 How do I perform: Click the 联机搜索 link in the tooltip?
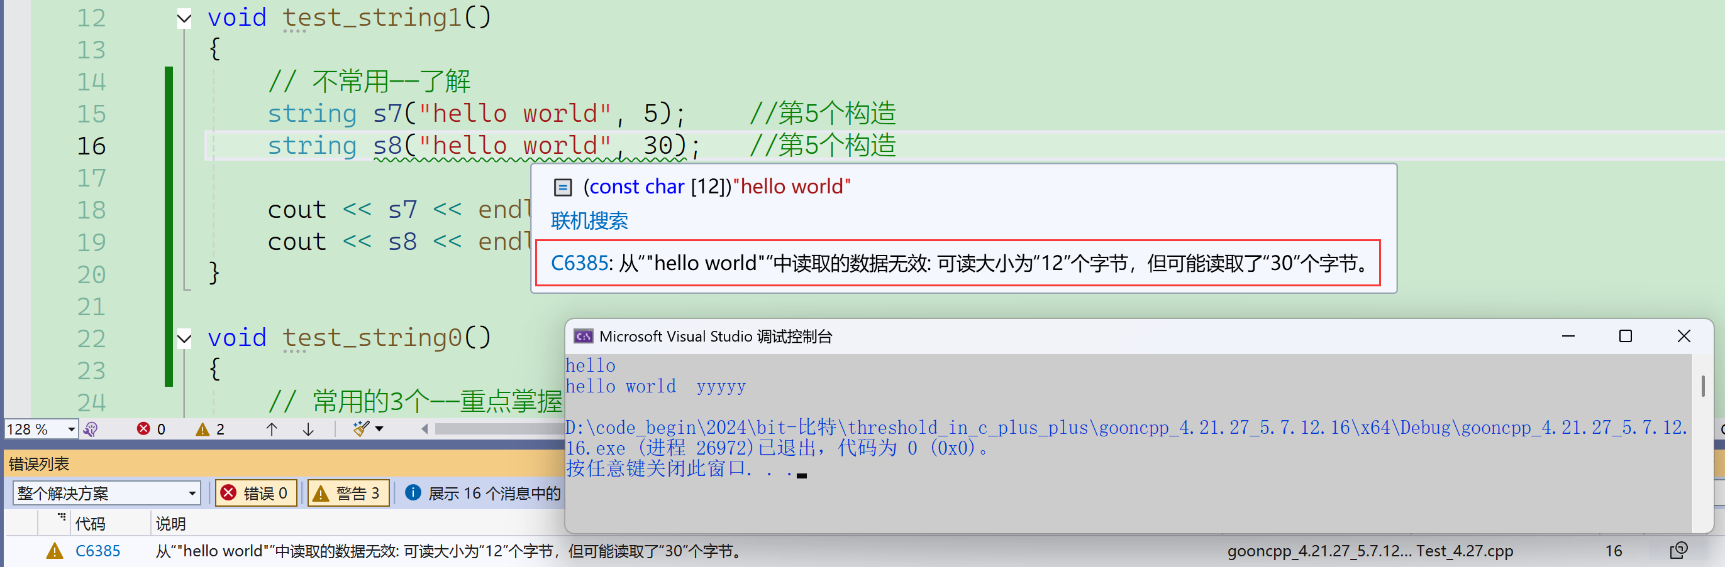coord(589,220)
